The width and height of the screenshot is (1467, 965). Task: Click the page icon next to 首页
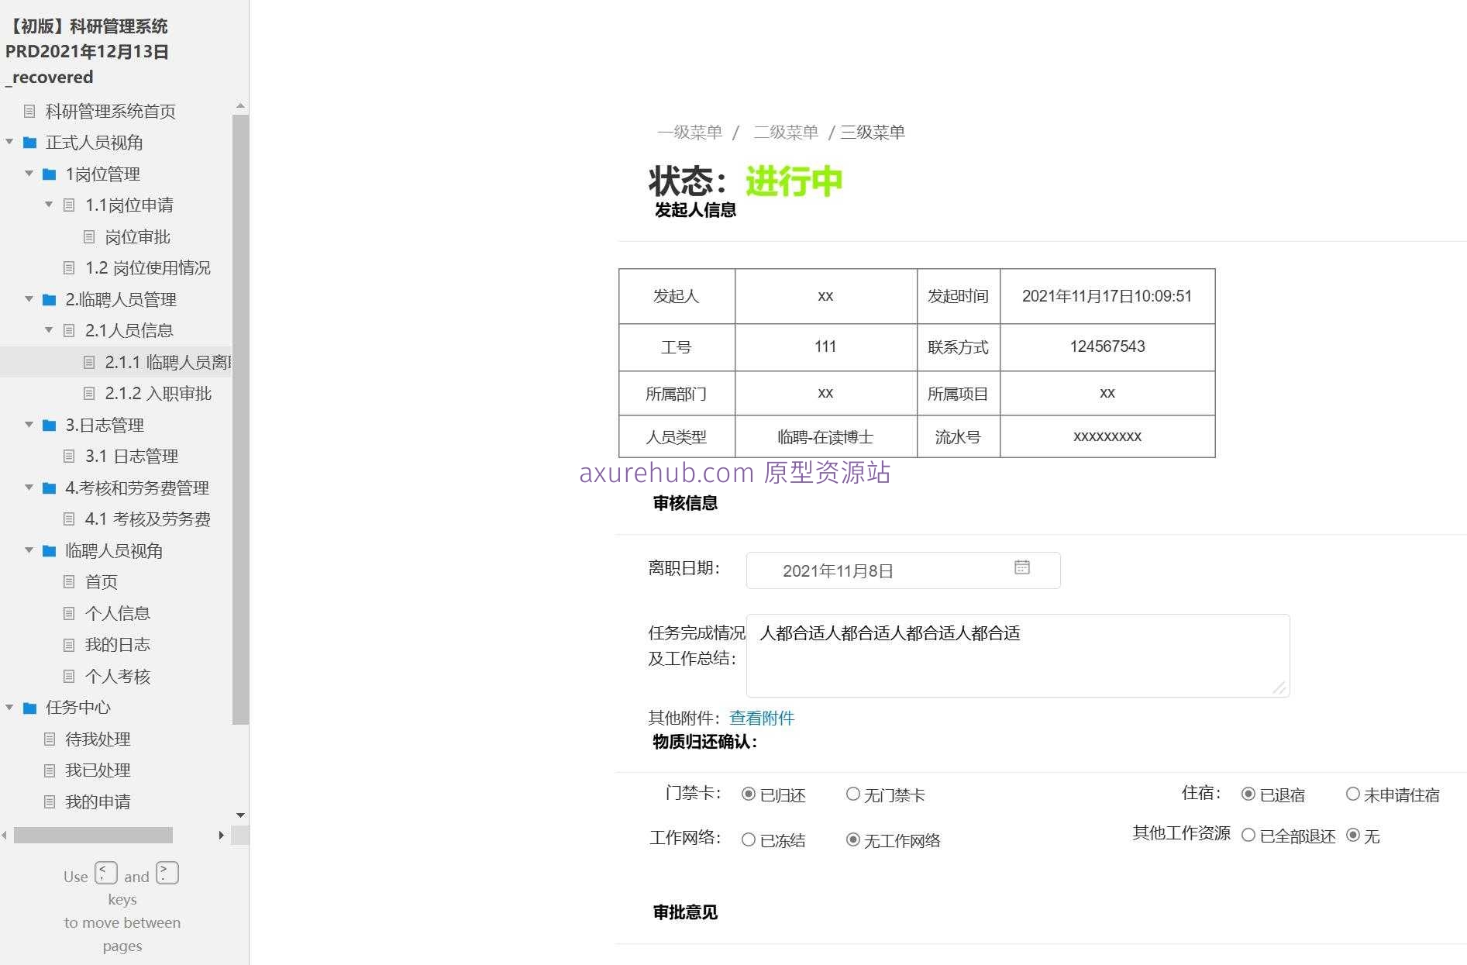click(68, 582)
